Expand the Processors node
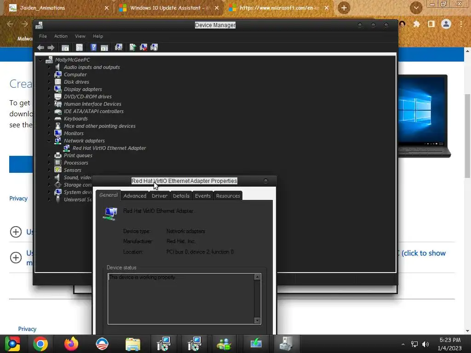 pyautogui.click(x=49, y=163)
